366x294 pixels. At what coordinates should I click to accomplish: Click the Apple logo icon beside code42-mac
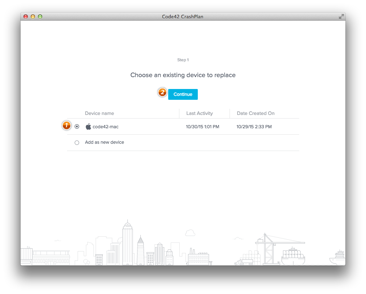[x=88, y=126]
